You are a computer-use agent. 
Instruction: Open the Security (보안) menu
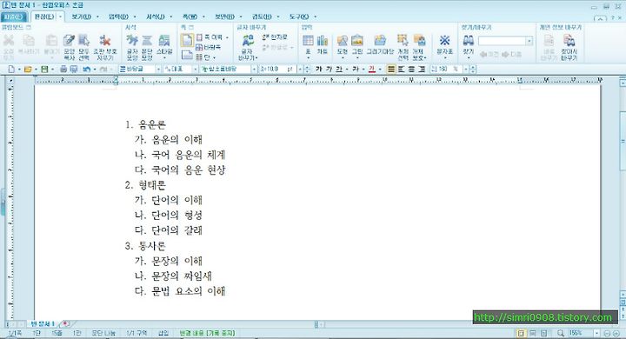tap(225, 17)
